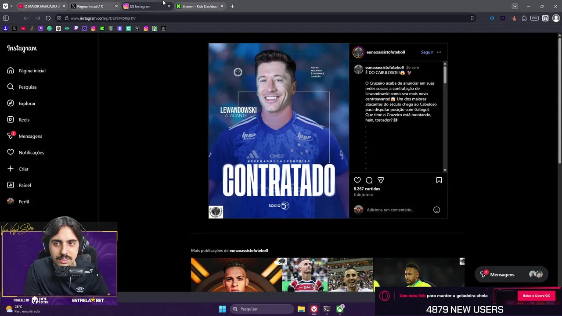Click the address bar URL
Image resolution: width=562 pixels, height=316 pixels.
click(x=103, y=18)
